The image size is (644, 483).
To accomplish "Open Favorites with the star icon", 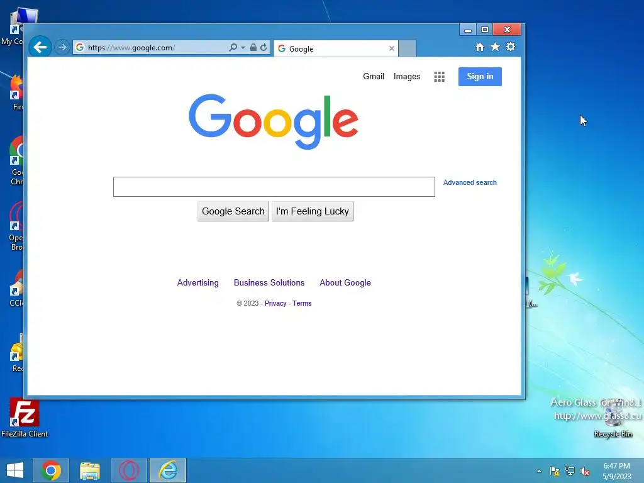I will (x=496, y=47).
